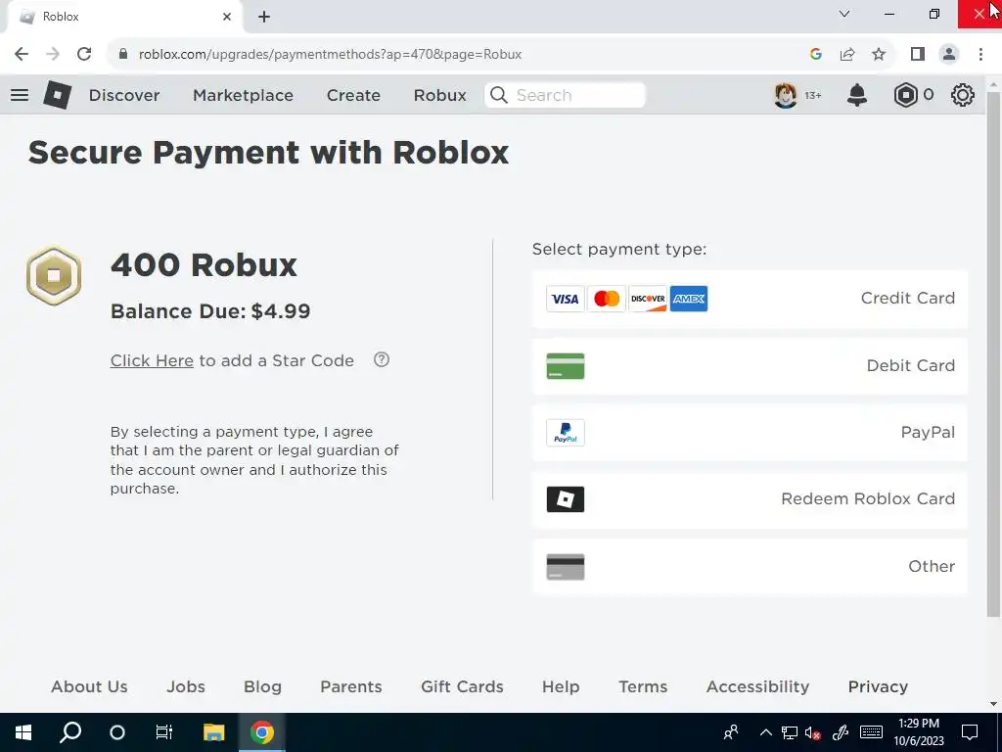Click the gold Robux coin icon

click(x=54, y=275)
